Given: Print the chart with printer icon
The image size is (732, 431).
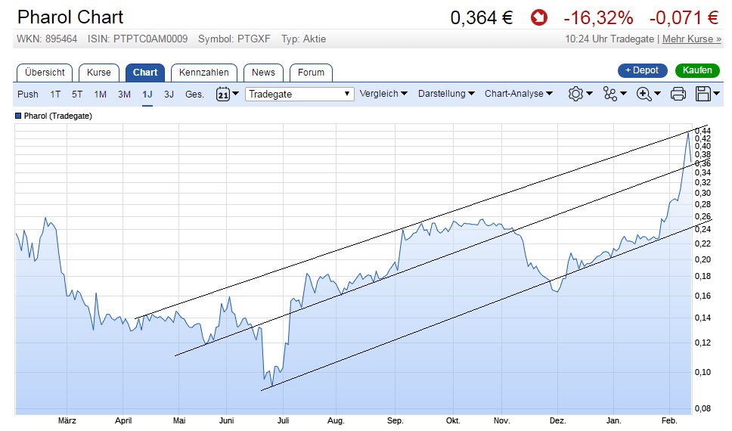Looking at the screenshot, I should click(x=678, y=94).
